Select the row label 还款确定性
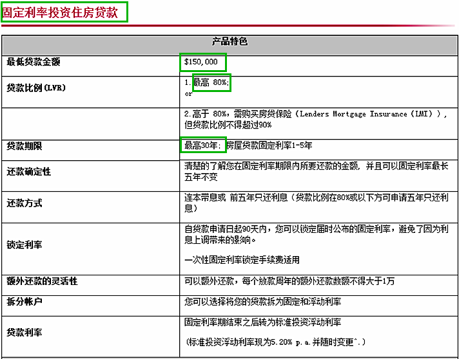 pos(28,172)
